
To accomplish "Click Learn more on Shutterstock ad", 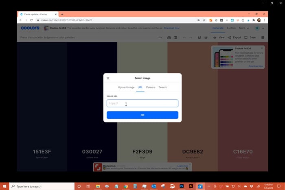I will 183,166.
